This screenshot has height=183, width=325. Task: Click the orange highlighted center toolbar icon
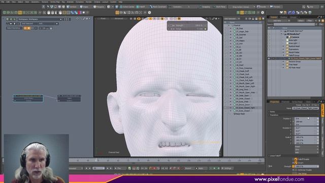tap(117, 13)
